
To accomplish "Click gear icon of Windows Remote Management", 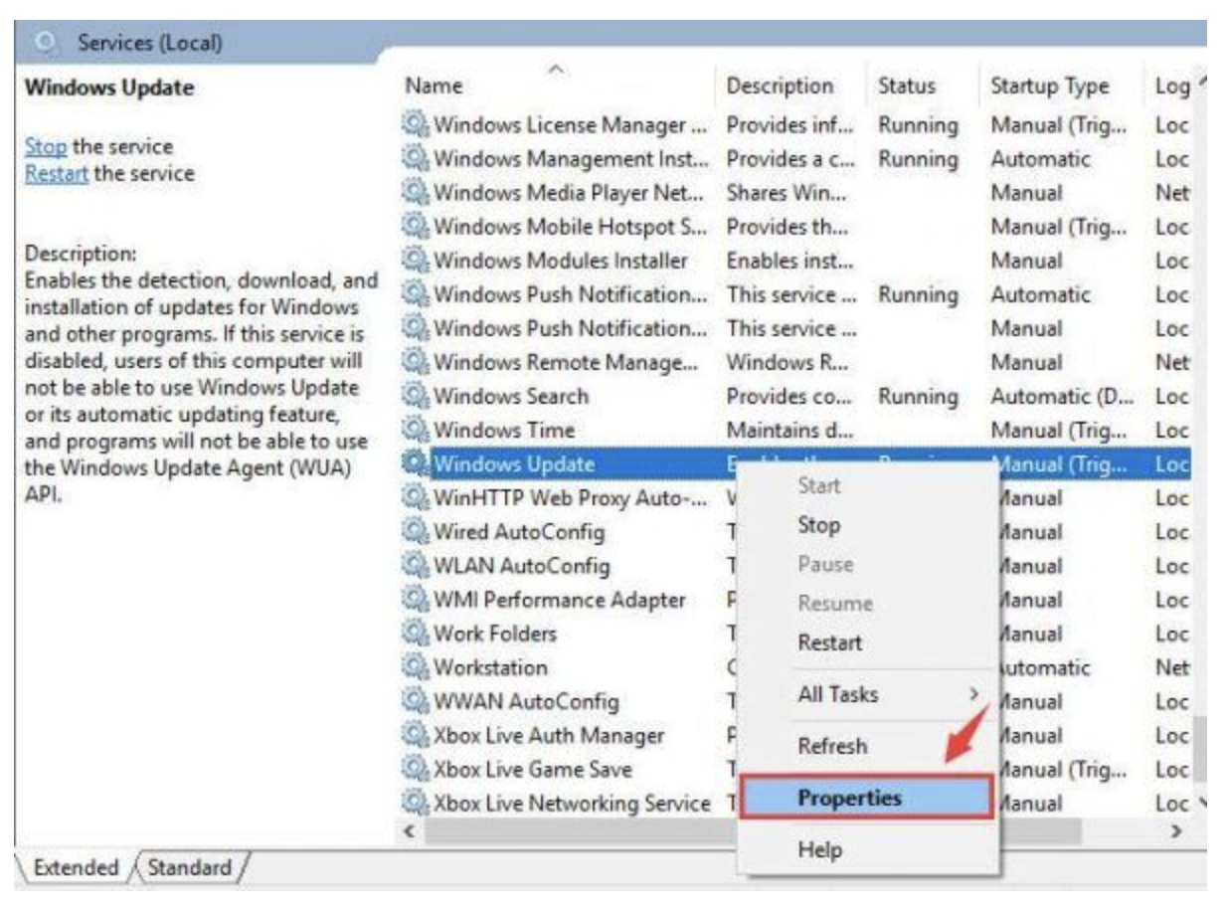I will pyautogui.click(x=414, y=362).
